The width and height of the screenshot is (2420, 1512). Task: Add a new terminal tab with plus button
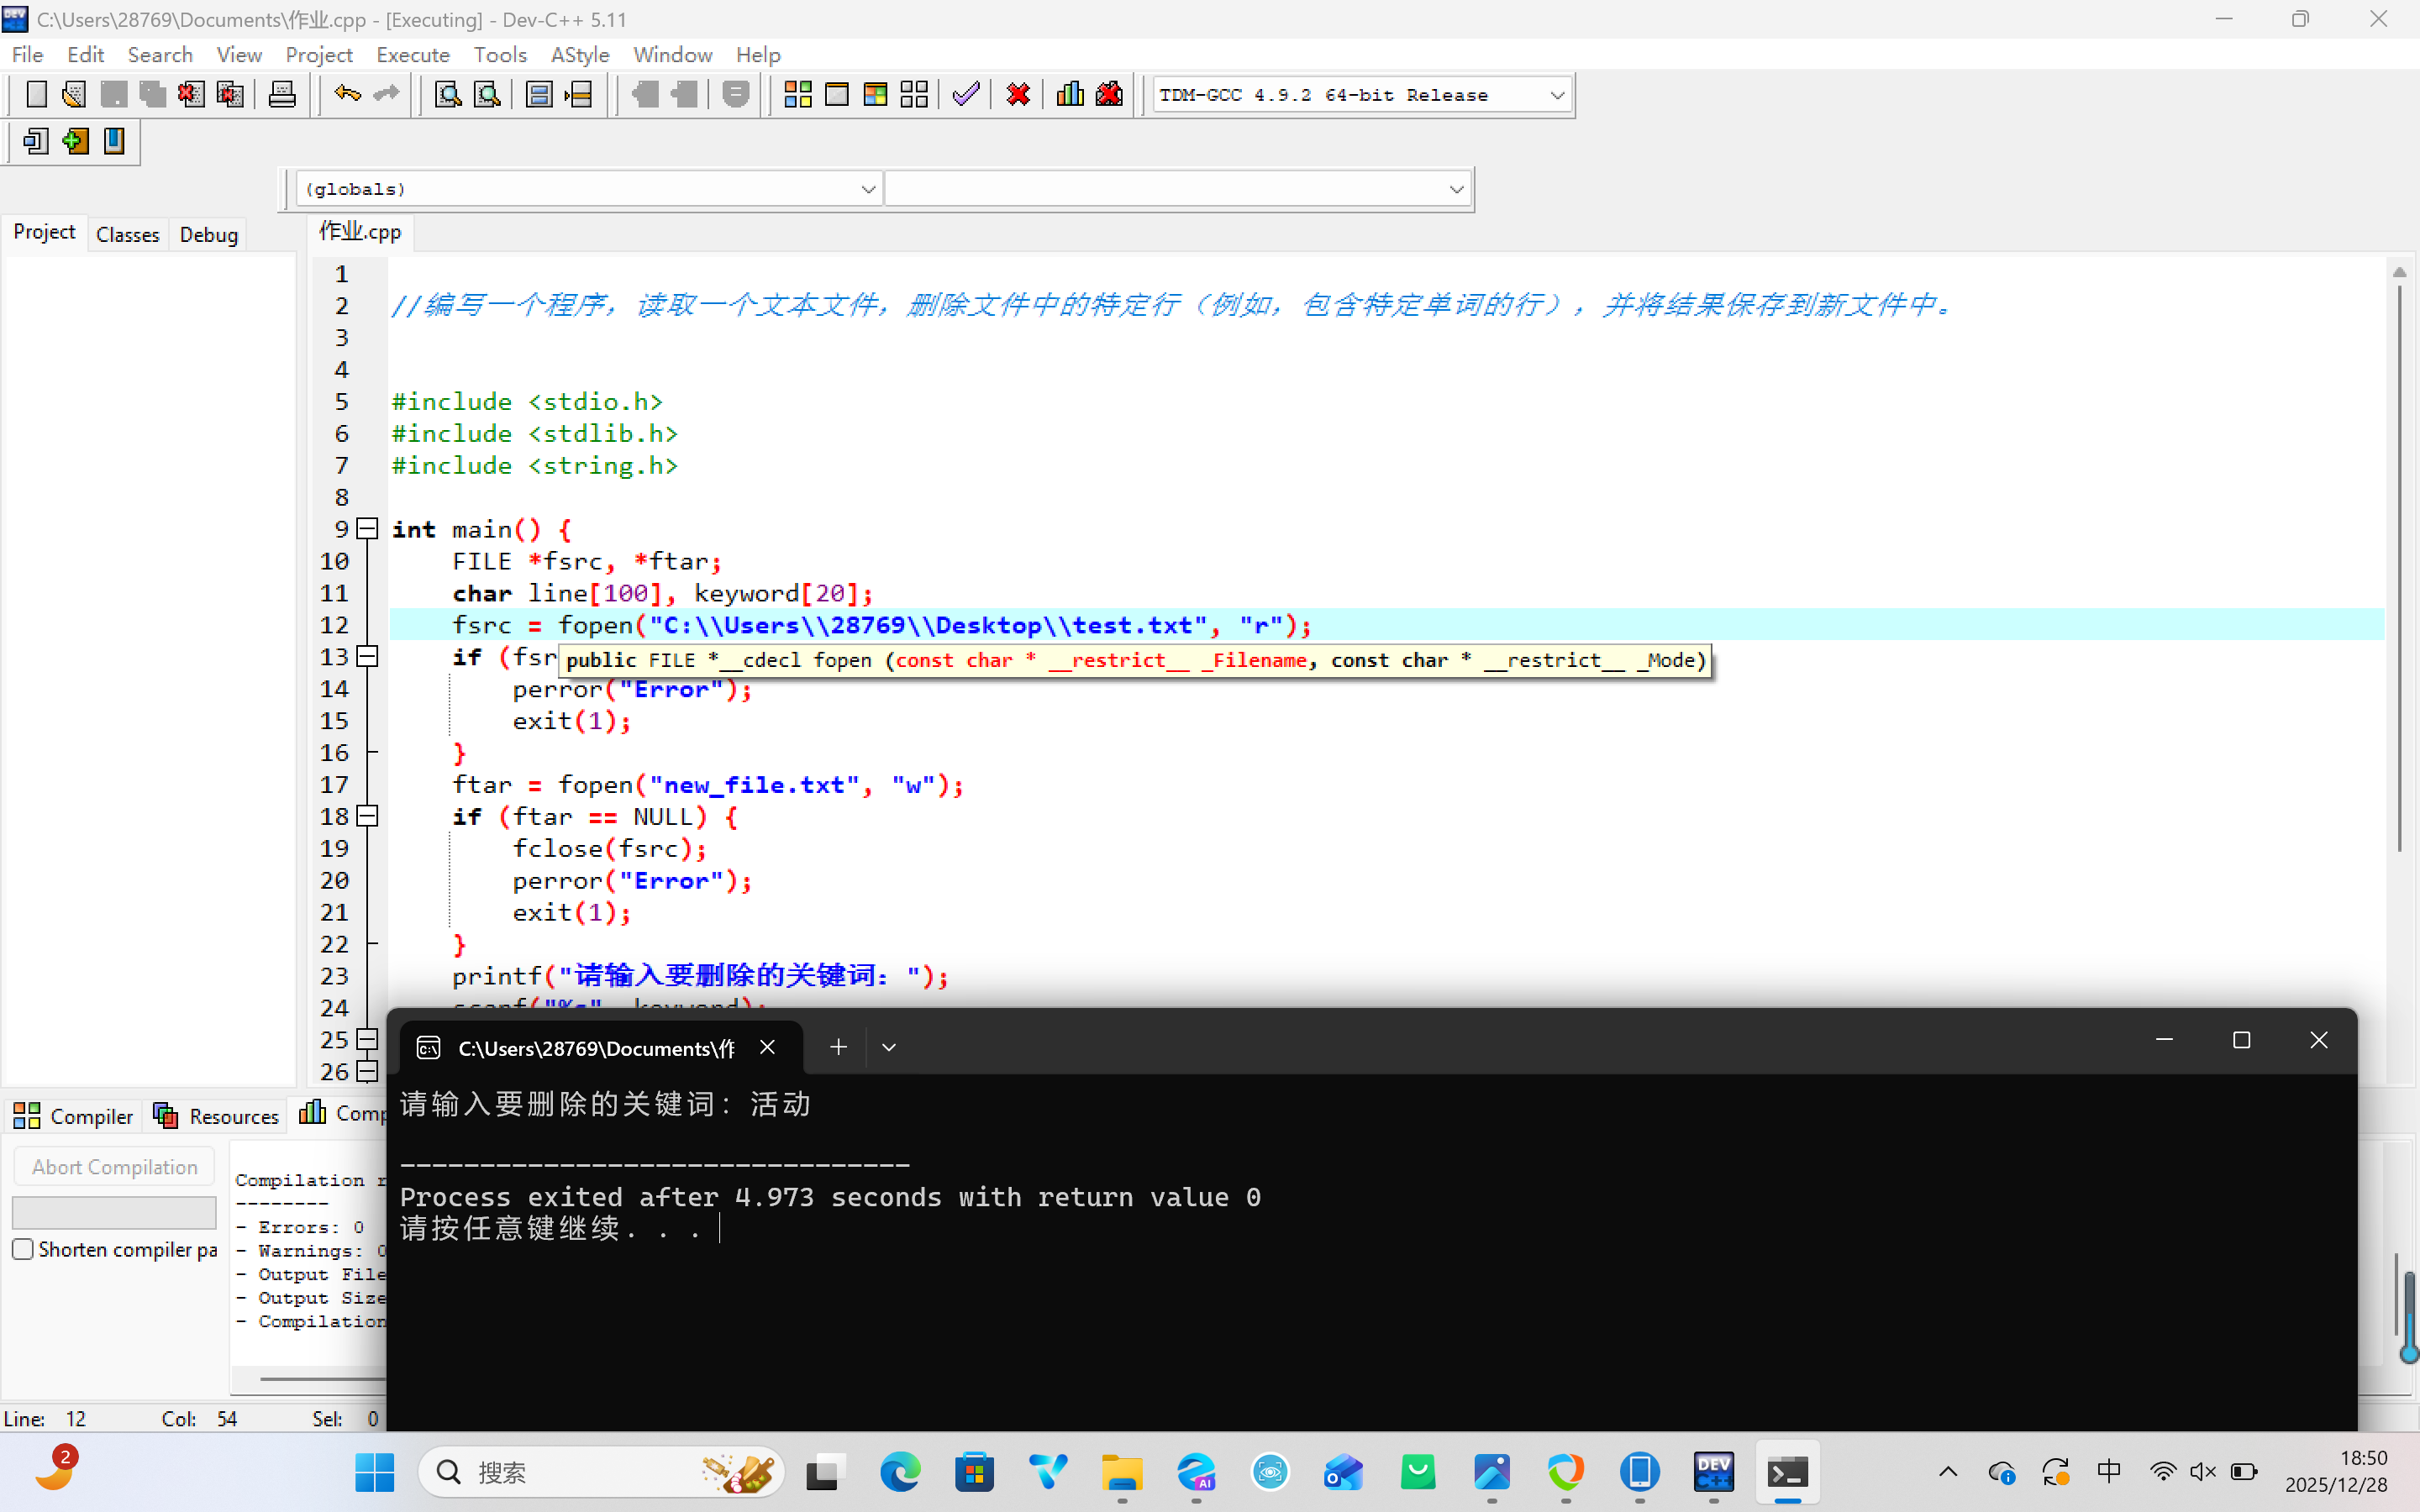coord(838,1047)
